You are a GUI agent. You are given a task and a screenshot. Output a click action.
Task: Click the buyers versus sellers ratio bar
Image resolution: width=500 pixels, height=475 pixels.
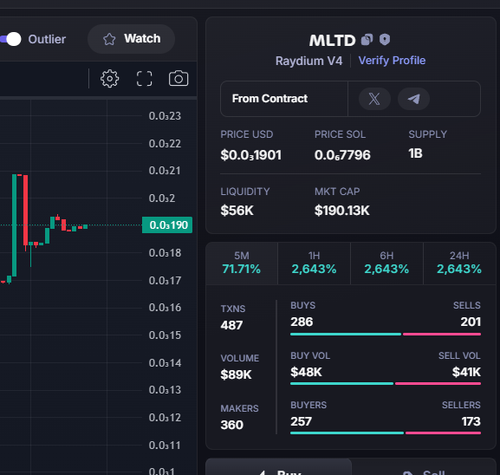pyautogui.click(x=386, y=433)
